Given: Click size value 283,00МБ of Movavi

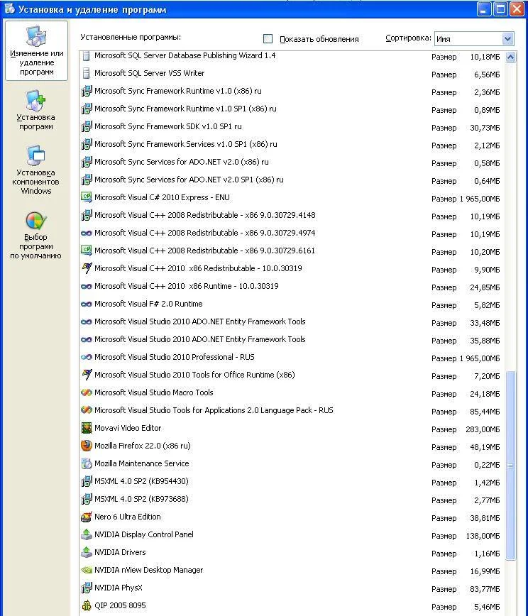Looking at the screenshot, I should tap(483, 429).
